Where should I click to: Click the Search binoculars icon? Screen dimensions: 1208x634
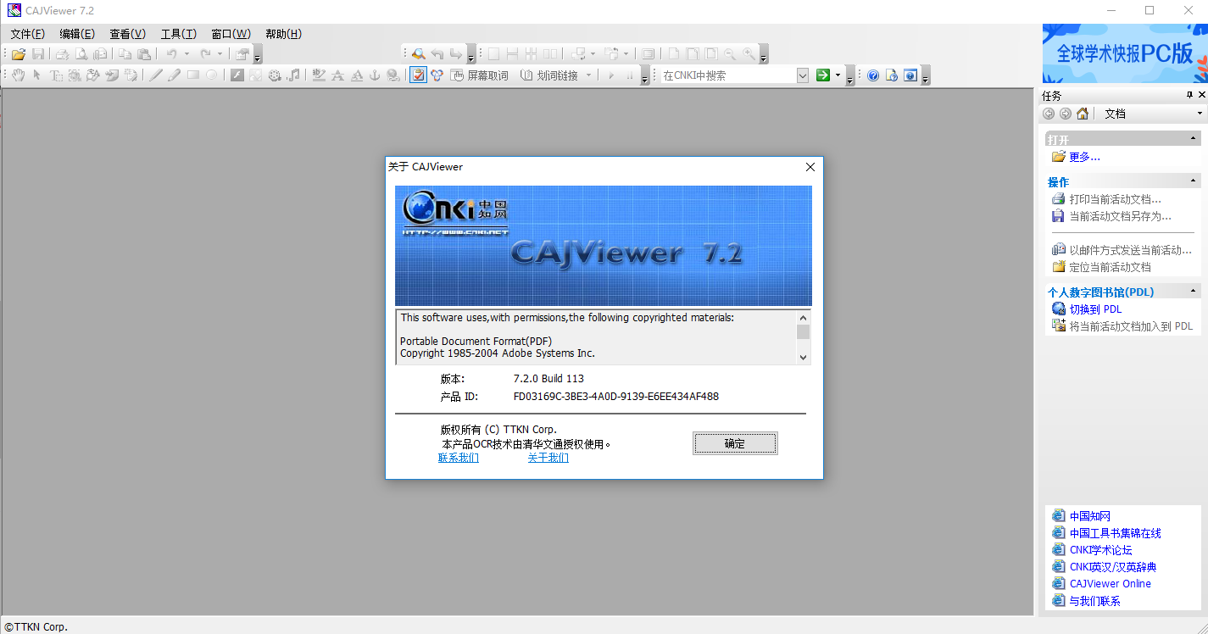coord(418,54)
